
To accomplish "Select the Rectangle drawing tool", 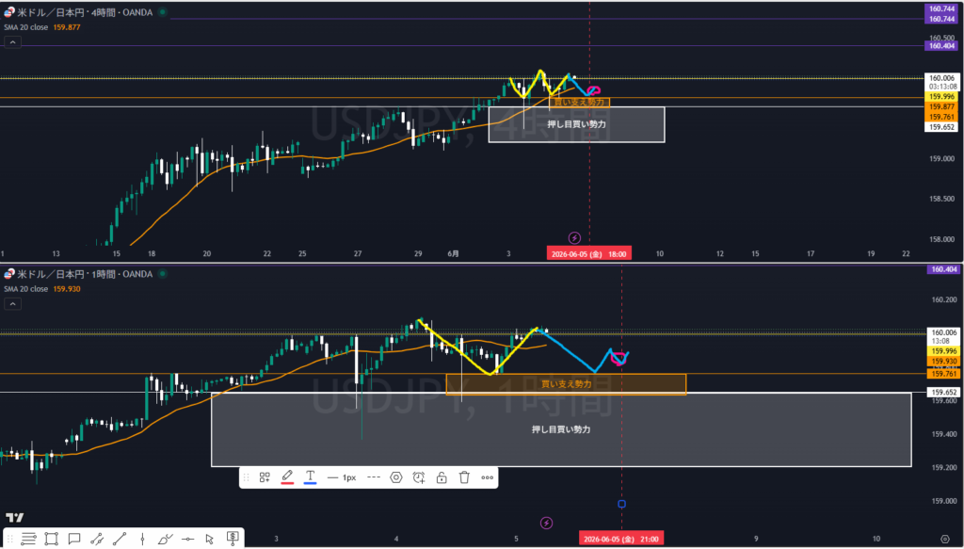I will [x=51, y=540].
